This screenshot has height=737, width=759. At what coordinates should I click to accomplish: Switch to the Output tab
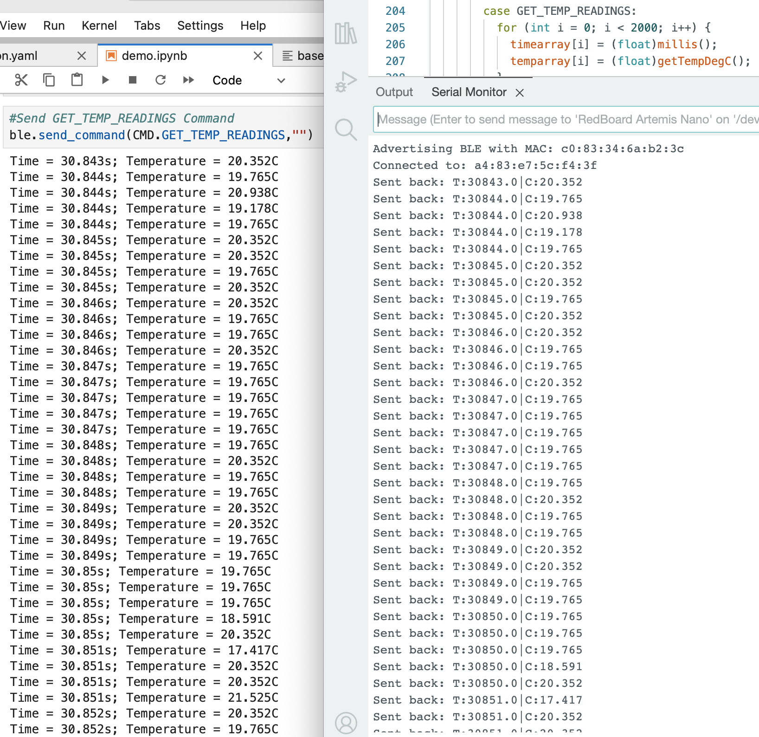tap(394, 92)
